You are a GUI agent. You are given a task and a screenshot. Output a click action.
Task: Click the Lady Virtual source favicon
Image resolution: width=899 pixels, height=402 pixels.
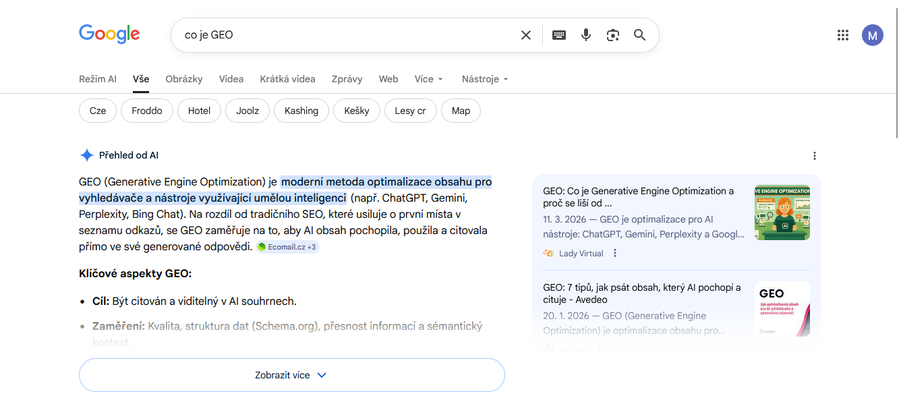[548, 253]
